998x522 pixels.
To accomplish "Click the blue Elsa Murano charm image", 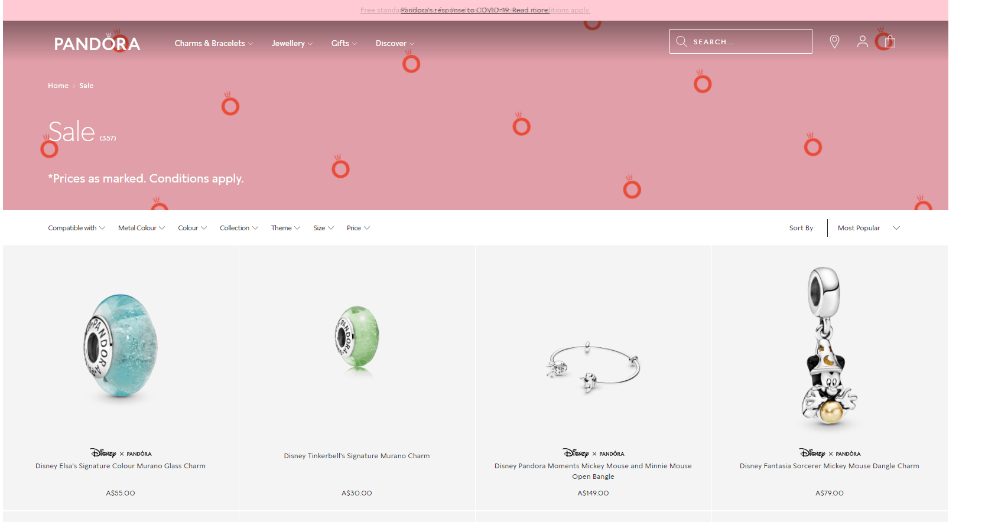I will pos(121,346).
